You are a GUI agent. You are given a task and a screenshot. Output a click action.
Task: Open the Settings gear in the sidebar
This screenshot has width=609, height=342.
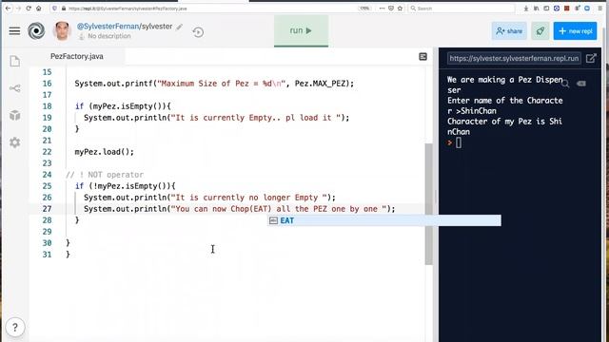click(x=15, y=142)
